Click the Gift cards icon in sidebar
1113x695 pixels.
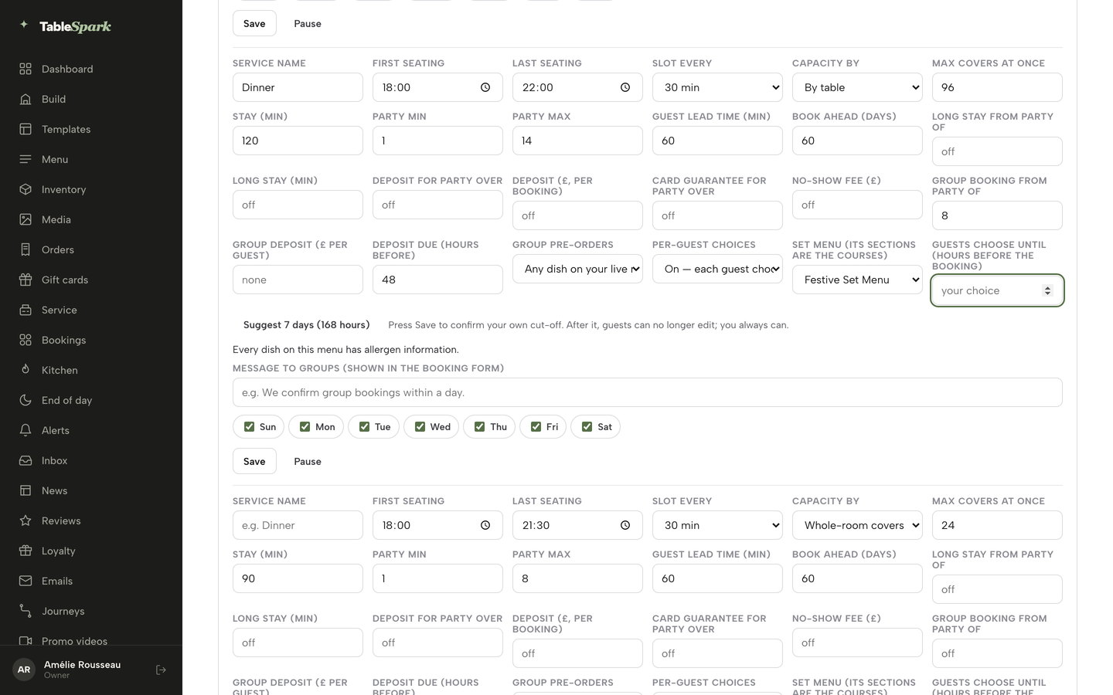[x=26, y=280]
